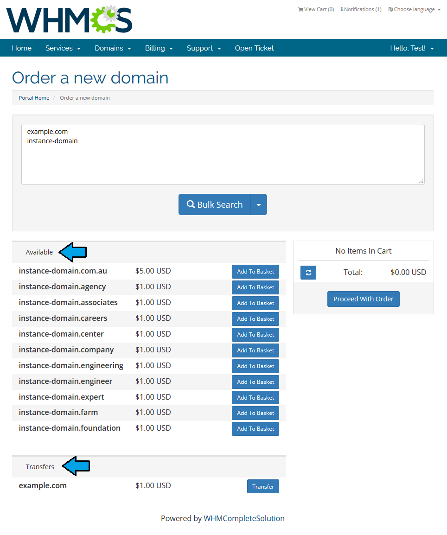Expand the Services menu
The height and width of the screenshot is (535, 447).
point(63,48)
